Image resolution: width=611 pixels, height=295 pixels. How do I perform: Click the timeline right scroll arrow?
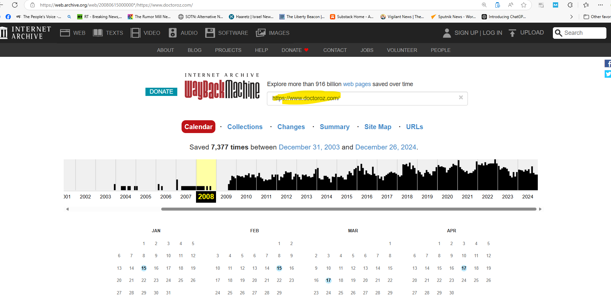(540, 209)
